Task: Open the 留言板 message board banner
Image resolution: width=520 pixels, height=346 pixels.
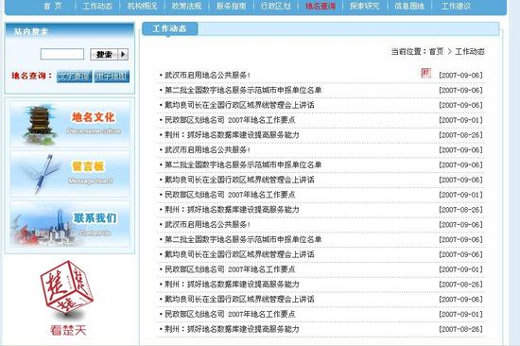Action: [x=70, y=174]
